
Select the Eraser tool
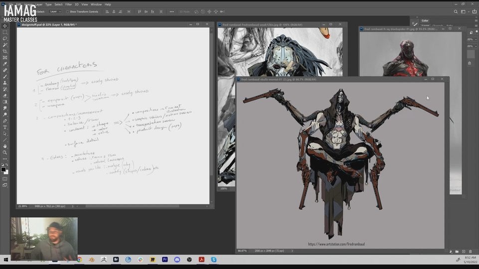click(5, 96)
